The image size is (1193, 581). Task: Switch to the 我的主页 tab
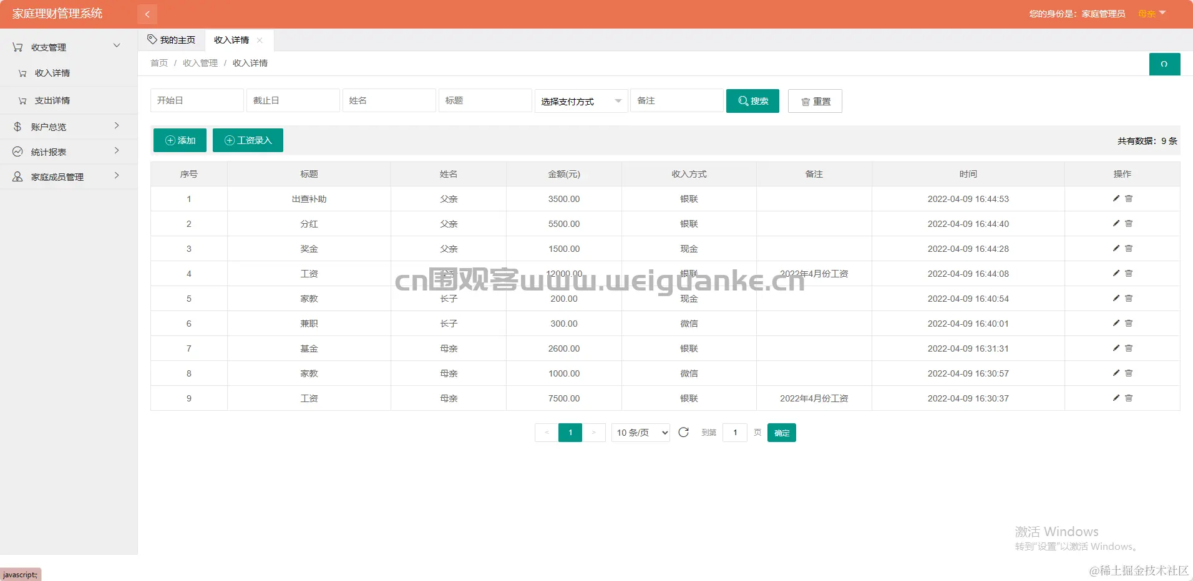click(172, 40)
